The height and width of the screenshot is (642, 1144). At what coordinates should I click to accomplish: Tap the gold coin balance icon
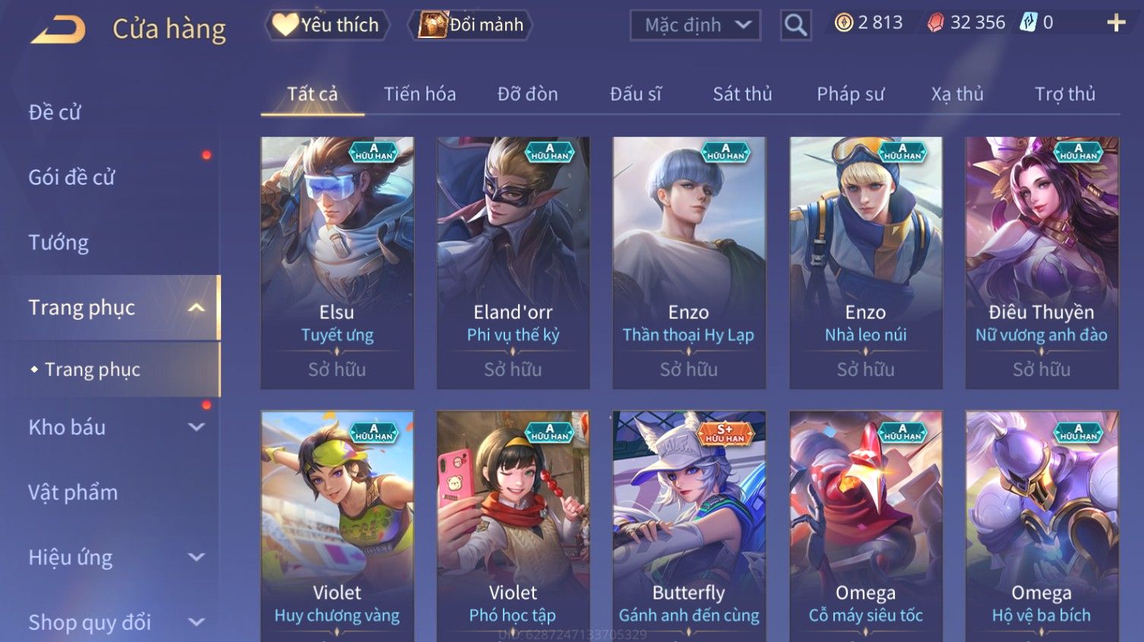click(843, 23)
